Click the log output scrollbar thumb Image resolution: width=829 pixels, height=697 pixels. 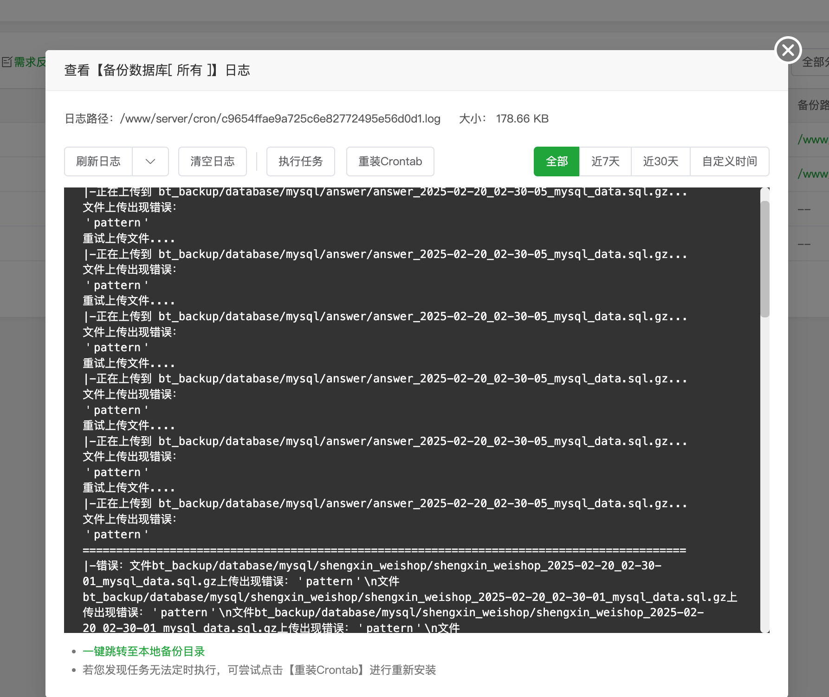point(765,259)
